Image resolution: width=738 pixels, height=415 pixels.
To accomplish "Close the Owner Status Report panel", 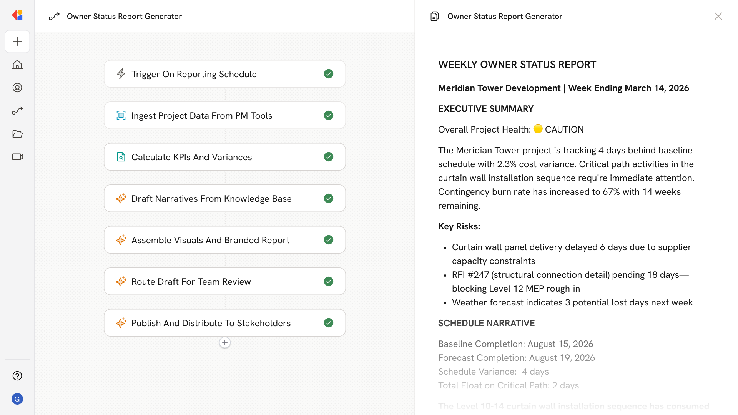I will point(718,16).
